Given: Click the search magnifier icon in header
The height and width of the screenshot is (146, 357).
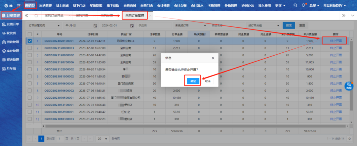Looking at the screenshot, I should tap(296, 6).
